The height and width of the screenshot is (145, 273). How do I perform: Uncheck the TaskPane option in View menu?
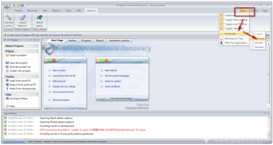[221, 15]
